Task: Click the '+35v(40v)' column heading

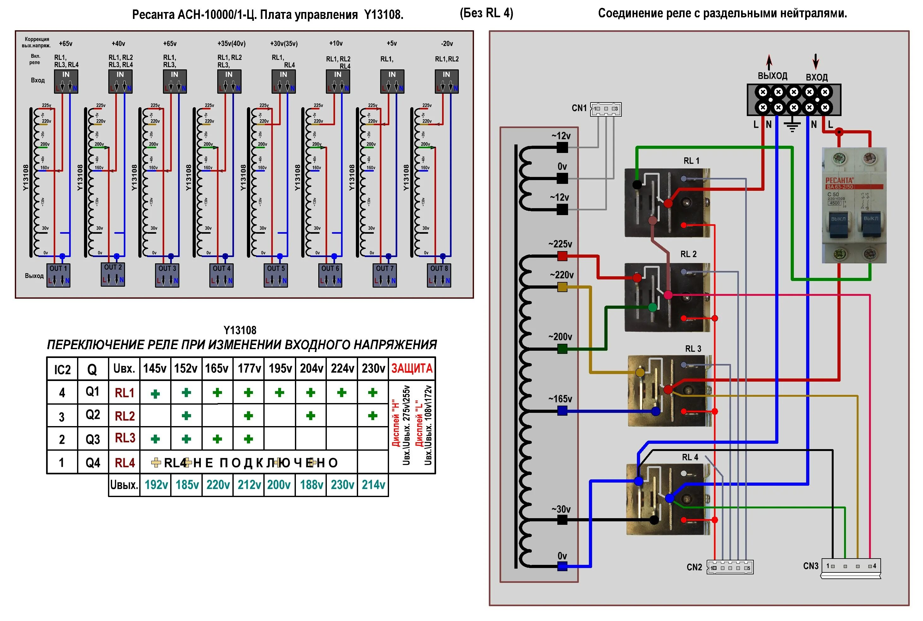Action: pos(231,44)
